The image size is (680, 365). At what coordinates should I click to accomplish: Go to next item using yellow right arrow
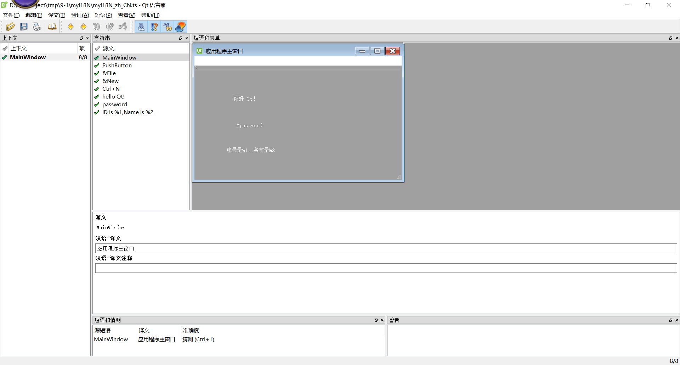point(83,27)
